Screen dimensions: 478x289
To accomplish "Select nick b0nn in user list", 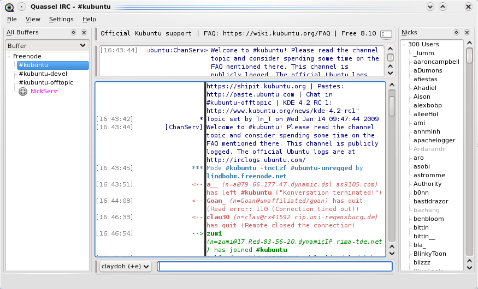I will coord(421,193).
